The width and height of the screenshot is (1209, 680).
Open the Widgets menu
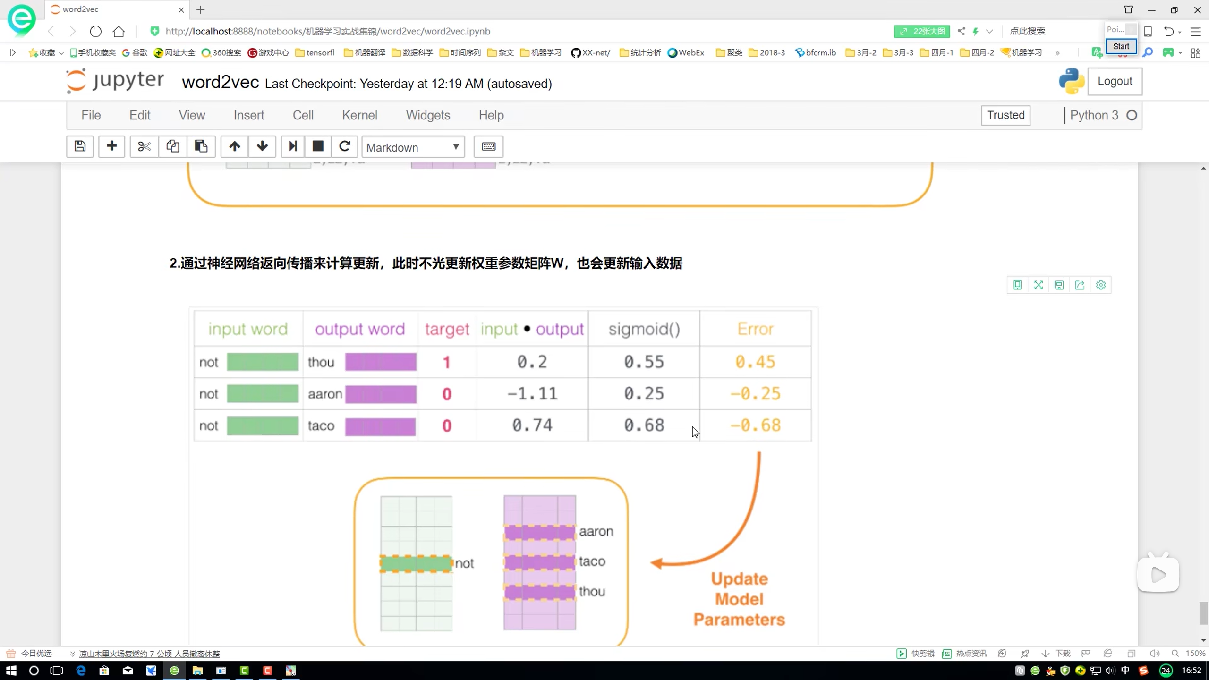428,115
